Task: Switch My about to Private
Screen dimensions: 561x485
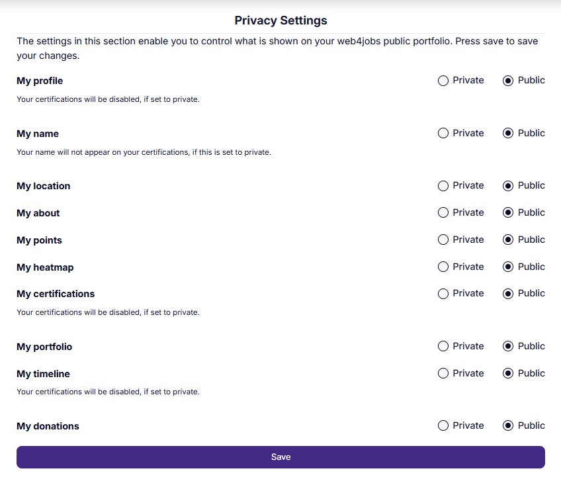Action: pyautogui.click(x=443, y=213)
